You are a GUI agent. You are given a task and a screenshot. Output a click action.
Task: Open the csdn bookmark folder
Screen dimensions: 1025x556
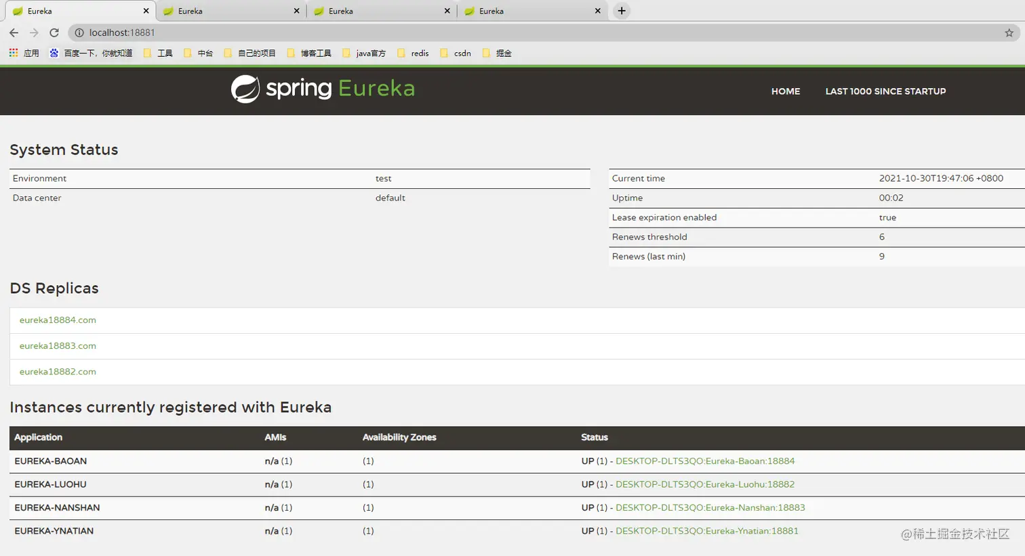tap(456, 53)
